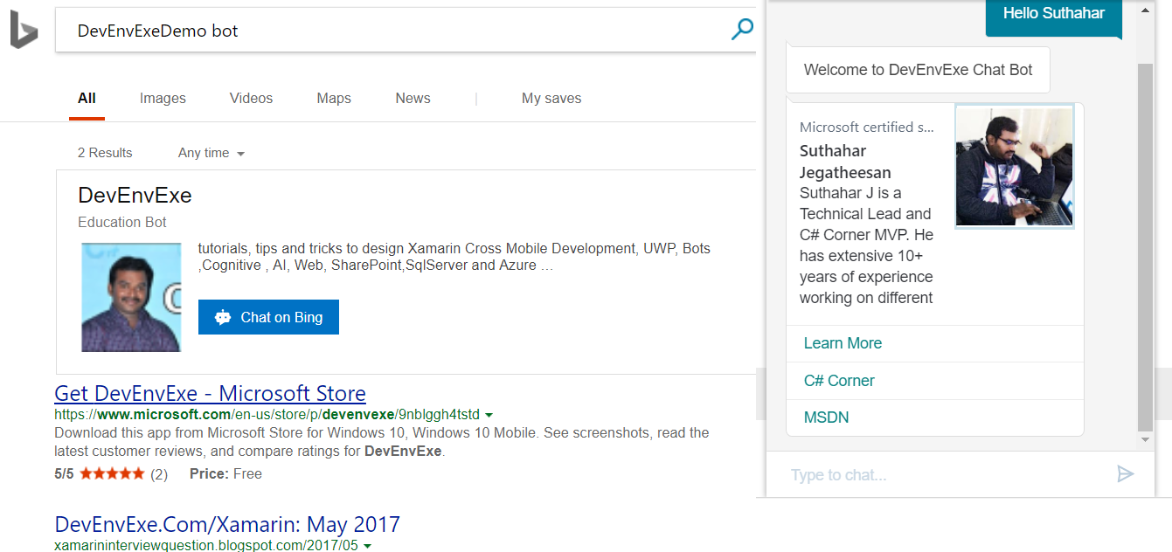
Task: Click the Price: Free text
Action: (x=225, y=473)
